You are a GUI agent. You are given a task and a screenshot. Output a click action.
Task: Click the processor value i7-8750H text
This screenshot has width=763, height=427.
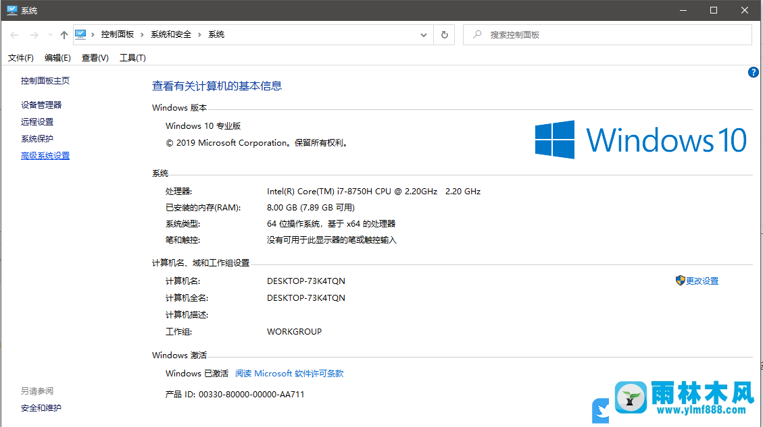(374, 192)
